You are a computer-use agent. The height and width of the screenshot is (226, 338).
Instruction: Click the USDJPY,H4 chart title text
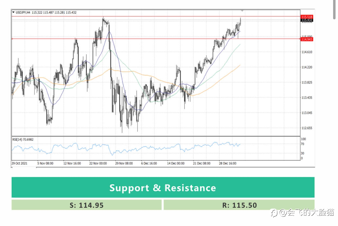point(23,13)
